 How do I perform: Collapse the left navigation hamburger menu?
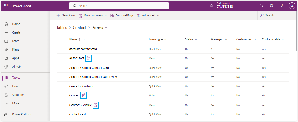click(x=6, y=15)
